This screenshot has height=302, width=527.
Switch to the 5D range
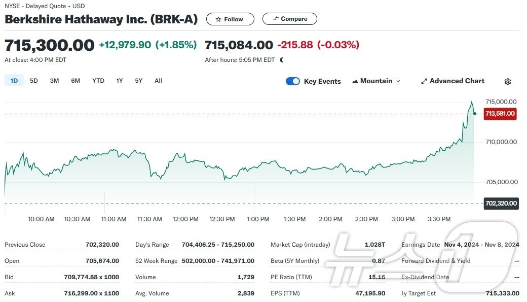tap(34, 81)
